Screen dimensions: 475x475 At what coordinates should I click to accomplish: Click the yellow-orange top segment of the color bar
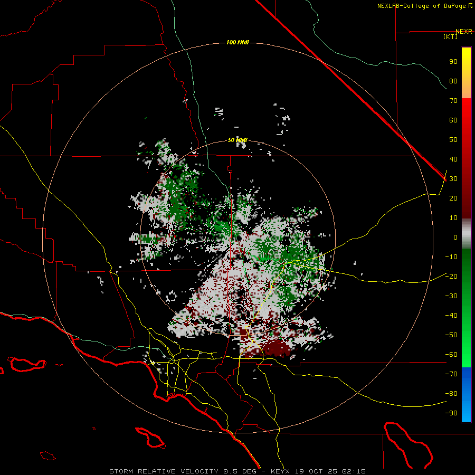point(466,73)
